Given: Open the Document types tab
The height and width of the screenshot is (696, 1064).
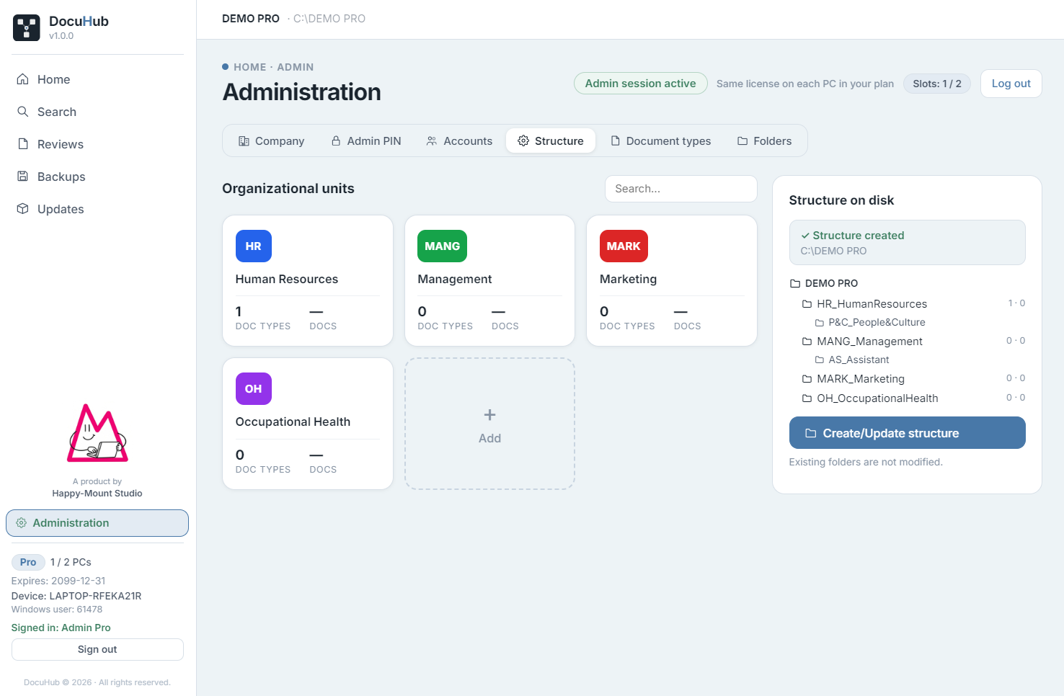Looking at the screenshot, I should [660, 140].
